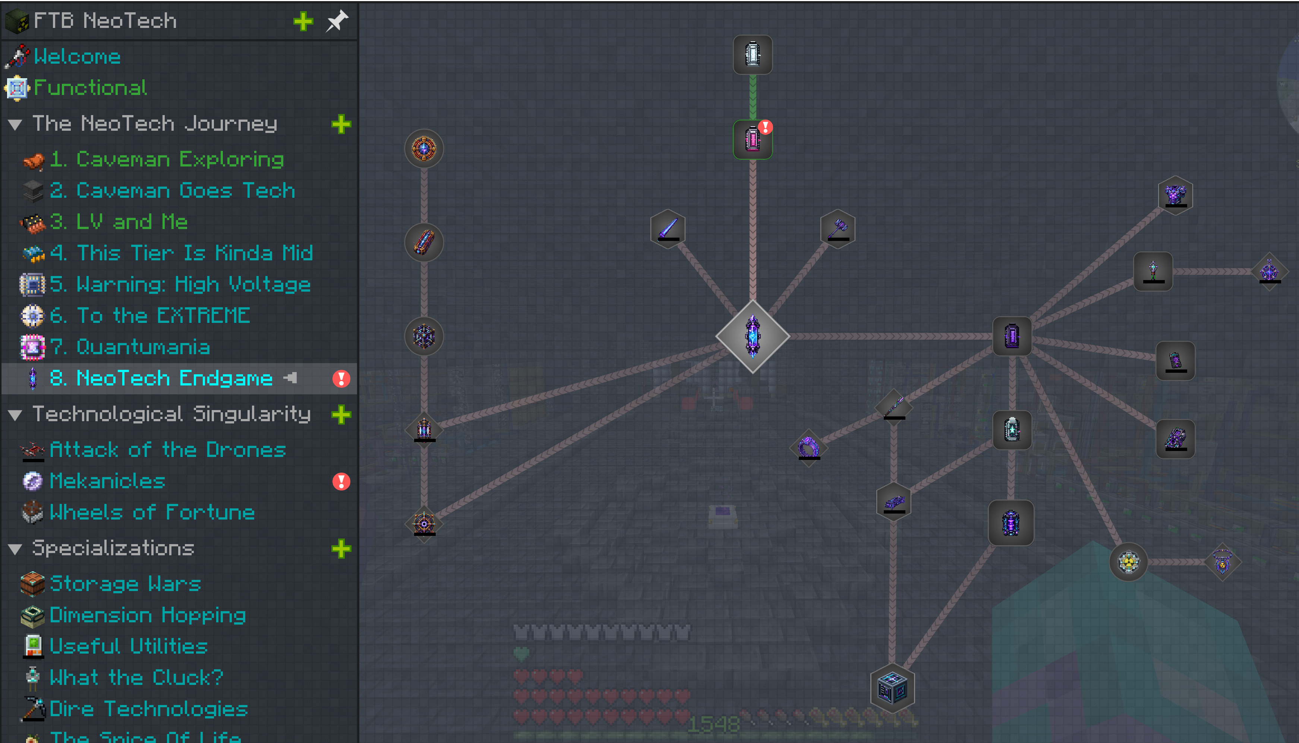The width and height of the screenshot is (1299, 743).
Task: Open the round dark web-cube quest
Action: point(424,336)
